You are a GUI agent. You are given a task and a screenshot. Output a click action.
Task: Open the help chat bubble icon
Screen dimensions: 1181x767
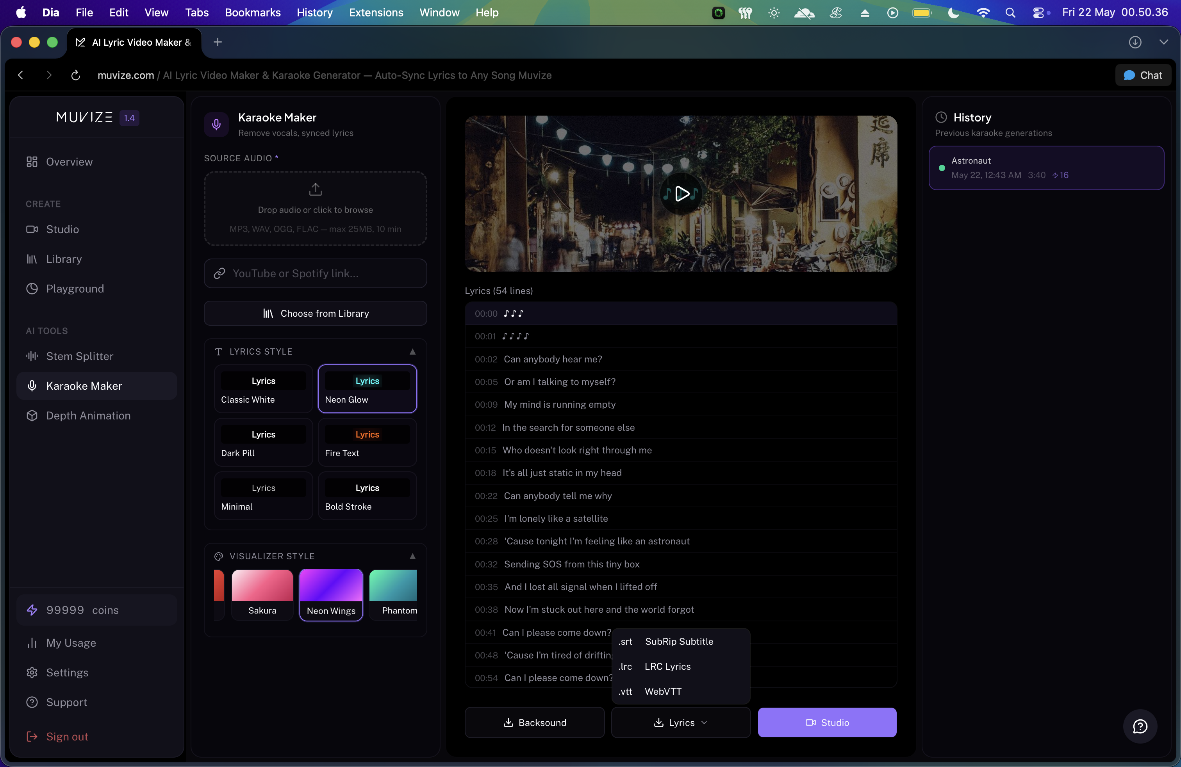pyautogui.click(x=1140, y=727)
